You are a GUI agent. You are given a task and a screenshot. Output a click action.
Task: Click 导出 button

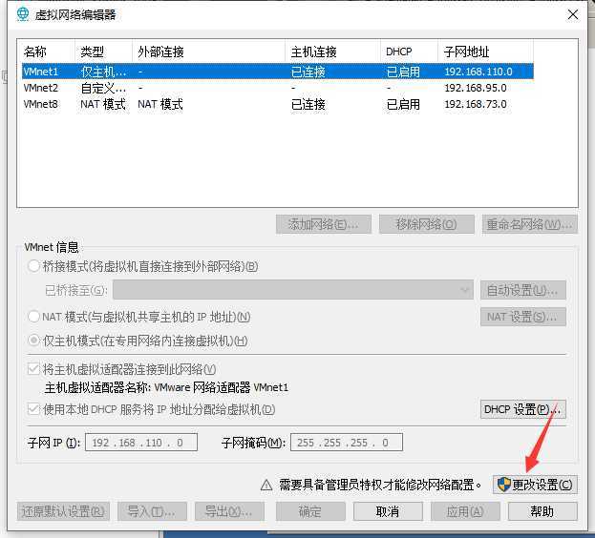[229, 511]
